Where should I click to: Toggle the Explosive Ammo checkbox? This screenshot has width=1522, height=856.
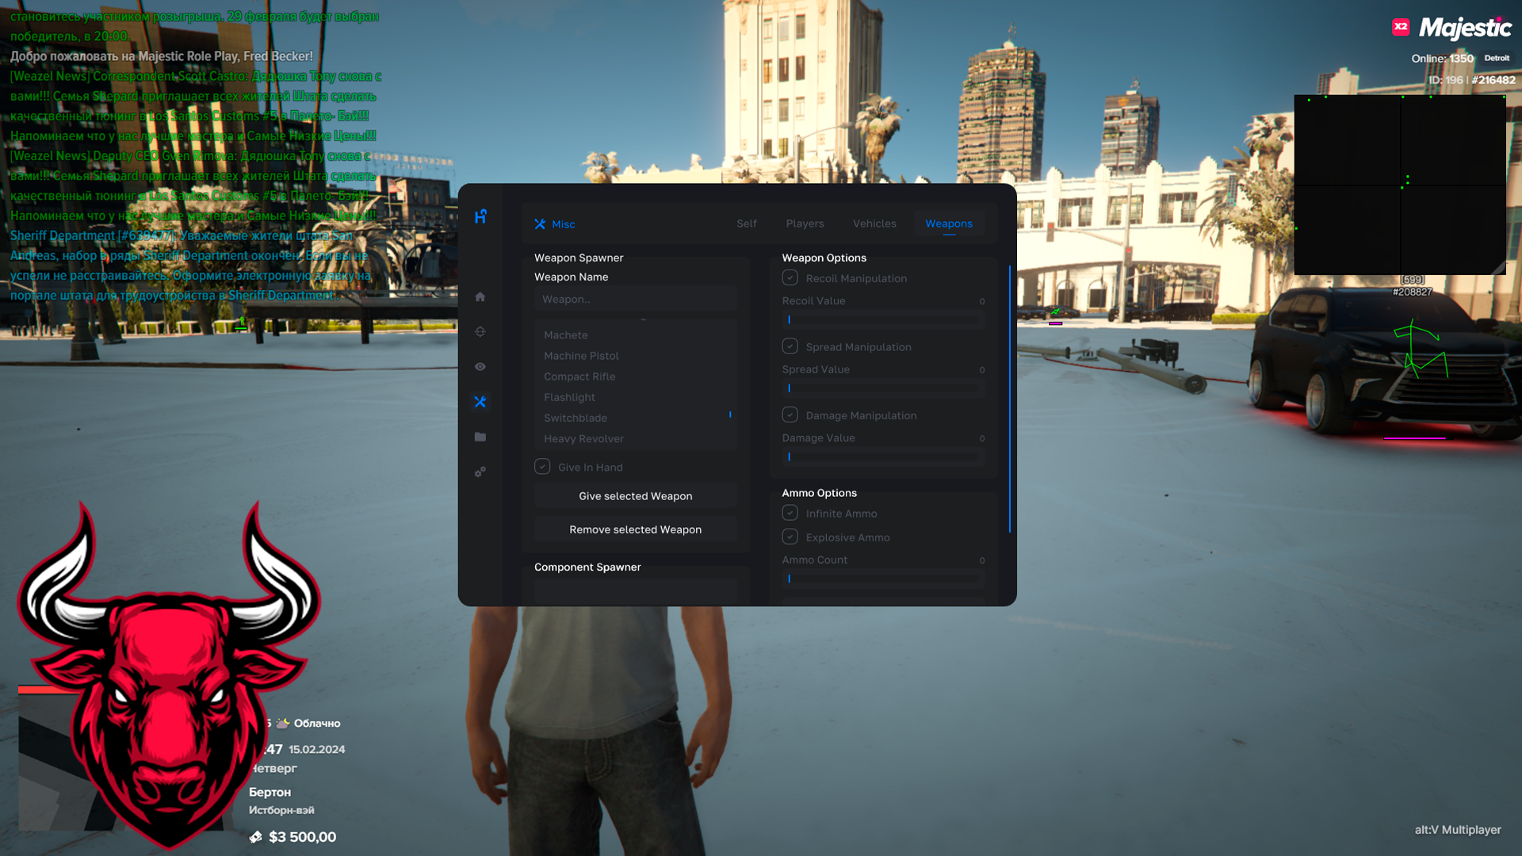(790, 537)
